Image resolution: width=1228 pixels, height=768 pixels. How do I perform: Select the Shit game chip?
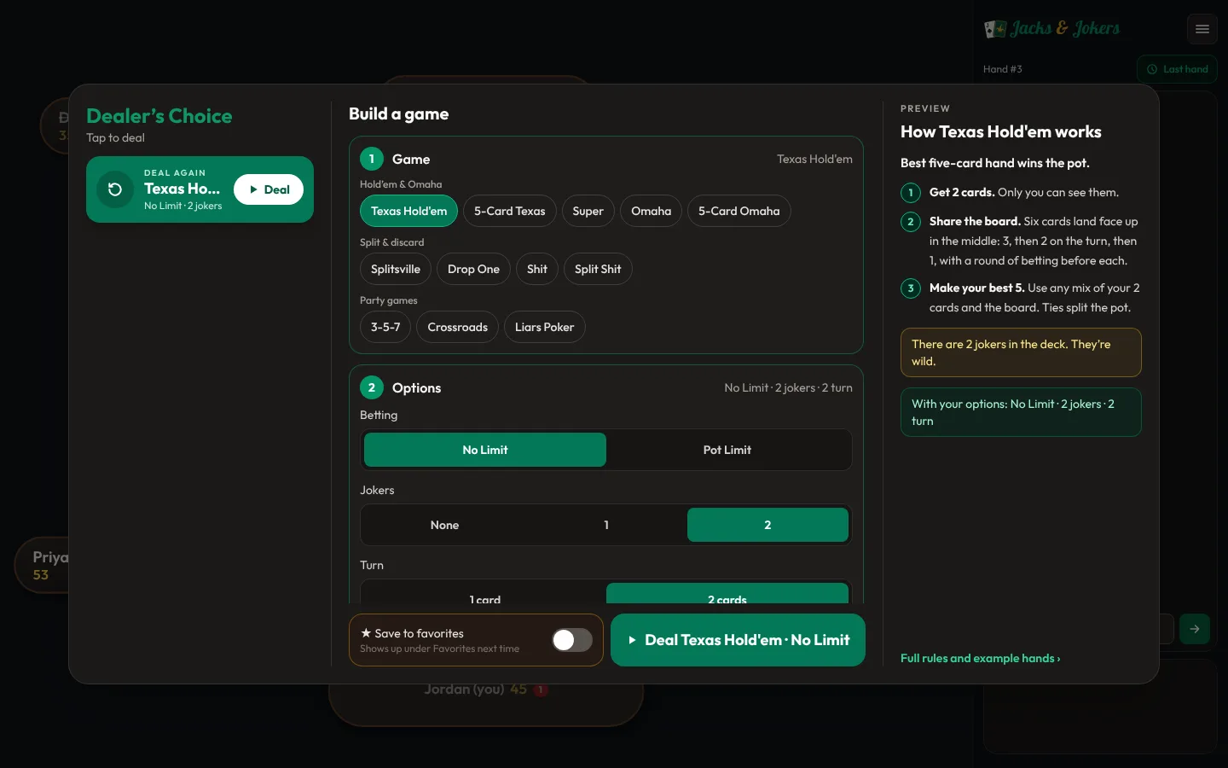pyautogui.click(x=537, y=269)
